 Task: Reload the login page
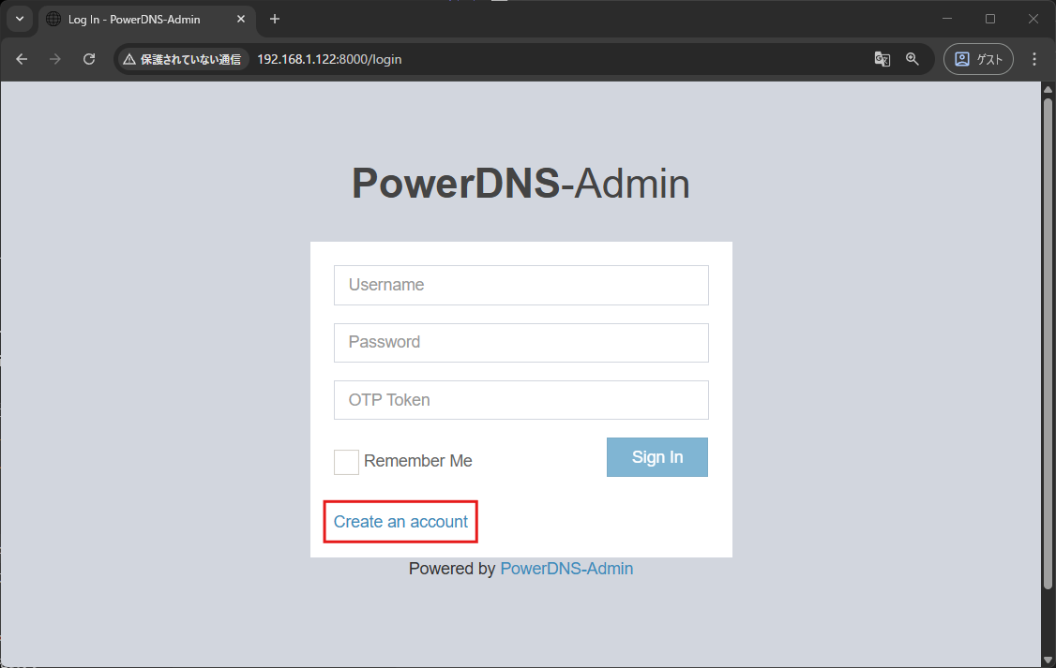[89, 59]
